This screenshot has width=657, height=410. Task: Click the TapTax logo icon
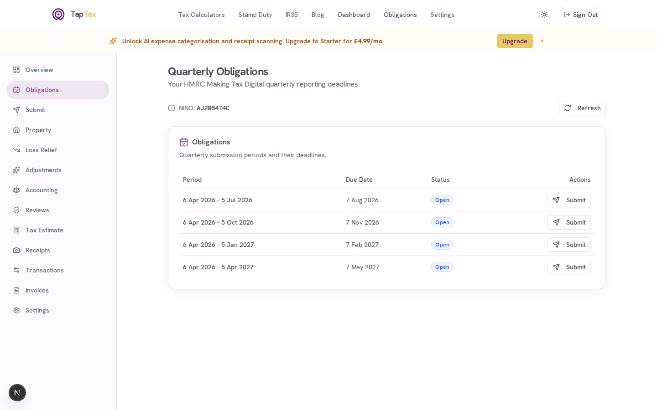point(58,14)
